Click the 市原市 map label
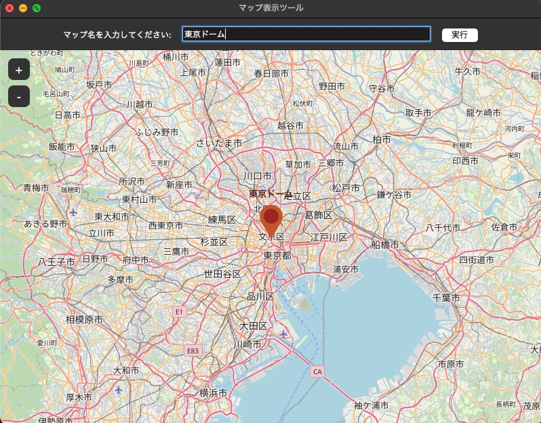541x423 pixels. 451,364
